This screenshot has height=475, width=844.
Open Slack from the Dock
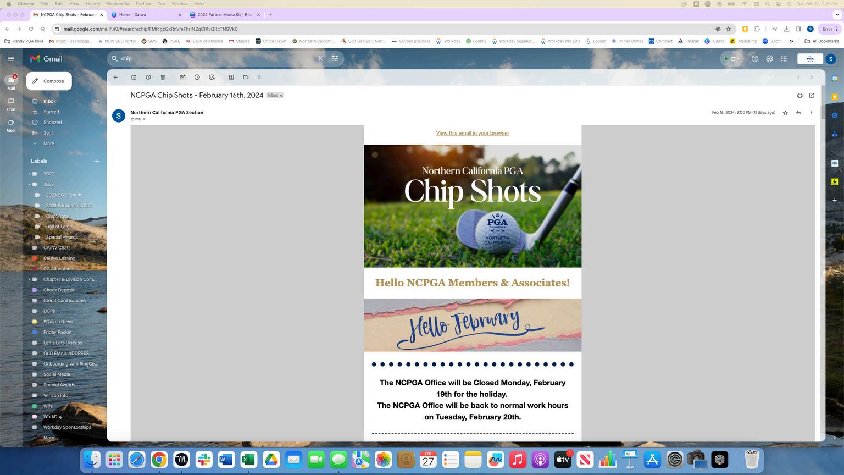204,460
